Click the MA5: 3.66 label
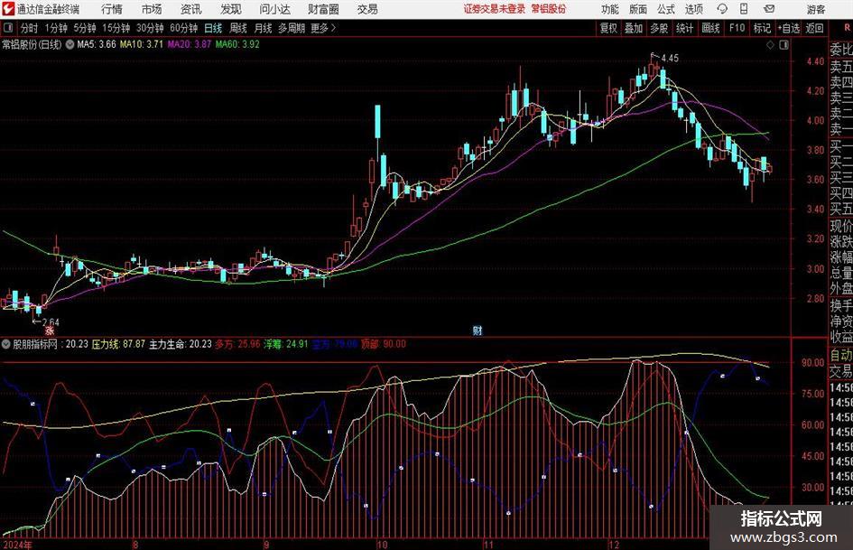The height and width of the screenshot is (550, 853). [x=97, y=44]
